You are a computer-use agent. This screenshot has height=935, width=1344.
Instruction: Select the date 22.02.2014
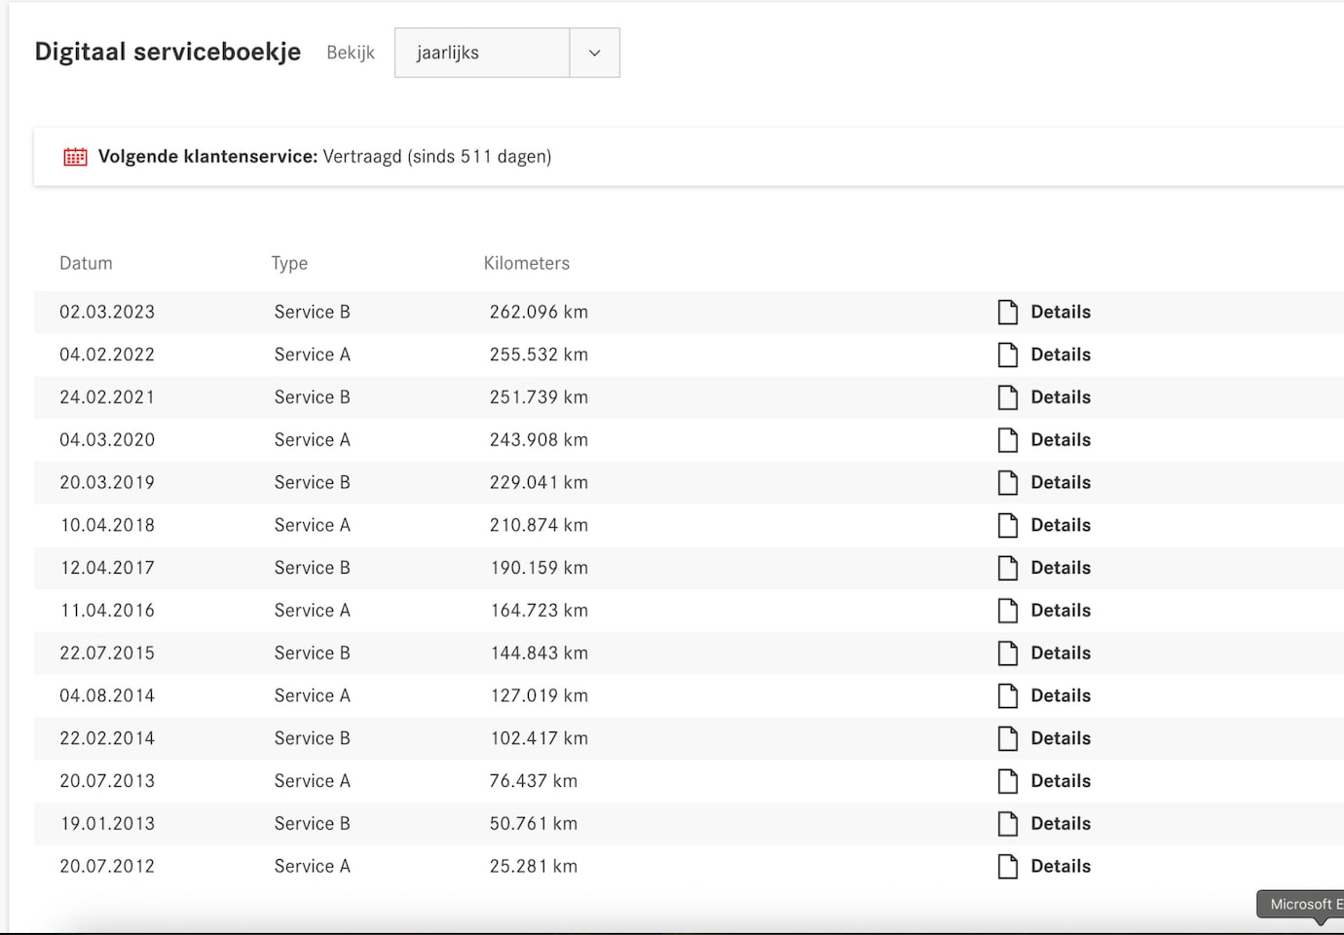[107, 738]
